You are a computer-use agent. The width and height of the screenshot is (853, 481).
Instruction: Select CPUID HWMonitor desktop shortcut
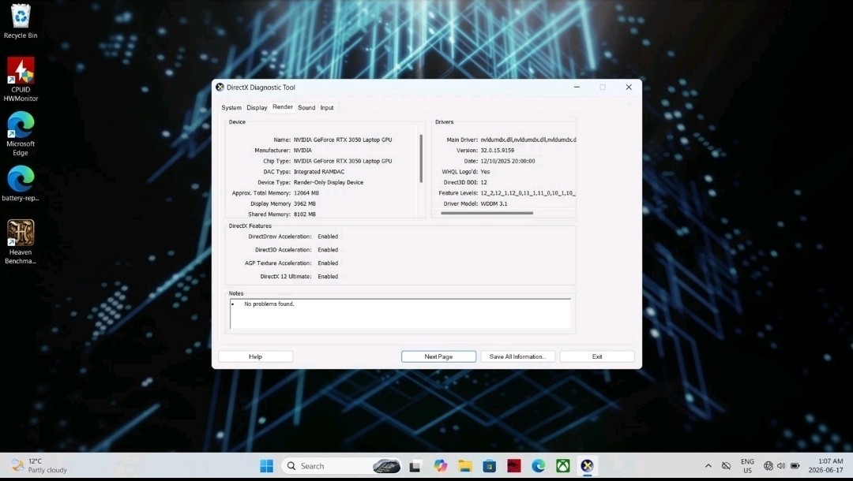click(21, 80)
